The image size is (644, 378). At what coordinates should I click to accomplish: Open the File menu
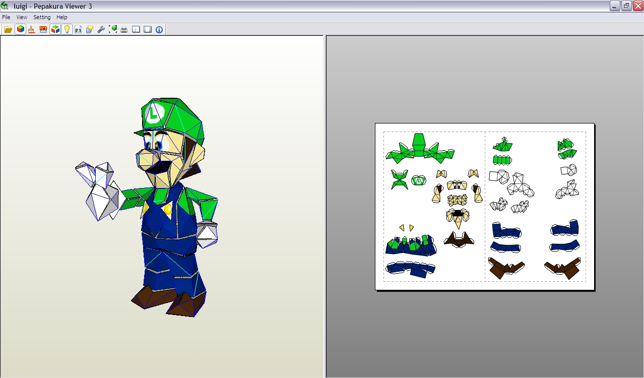pos(6,17)
